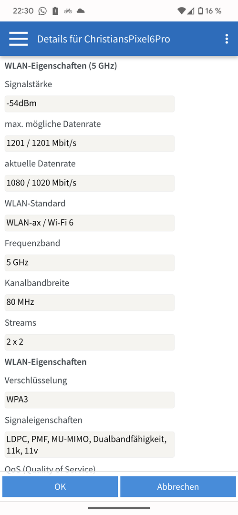
Task: Select the Signalstärke field showing -54dBm
Action: point(89,104)
